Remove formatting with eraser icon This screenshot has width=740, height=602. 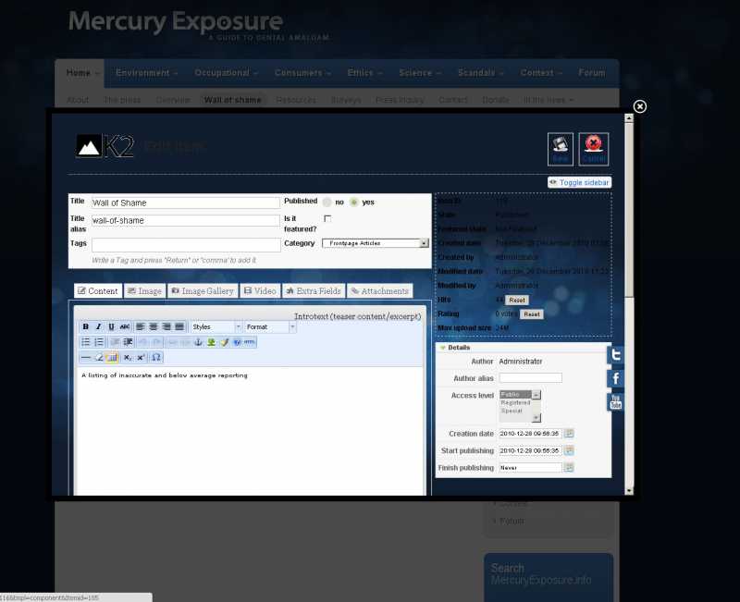(x=99, y=357)
